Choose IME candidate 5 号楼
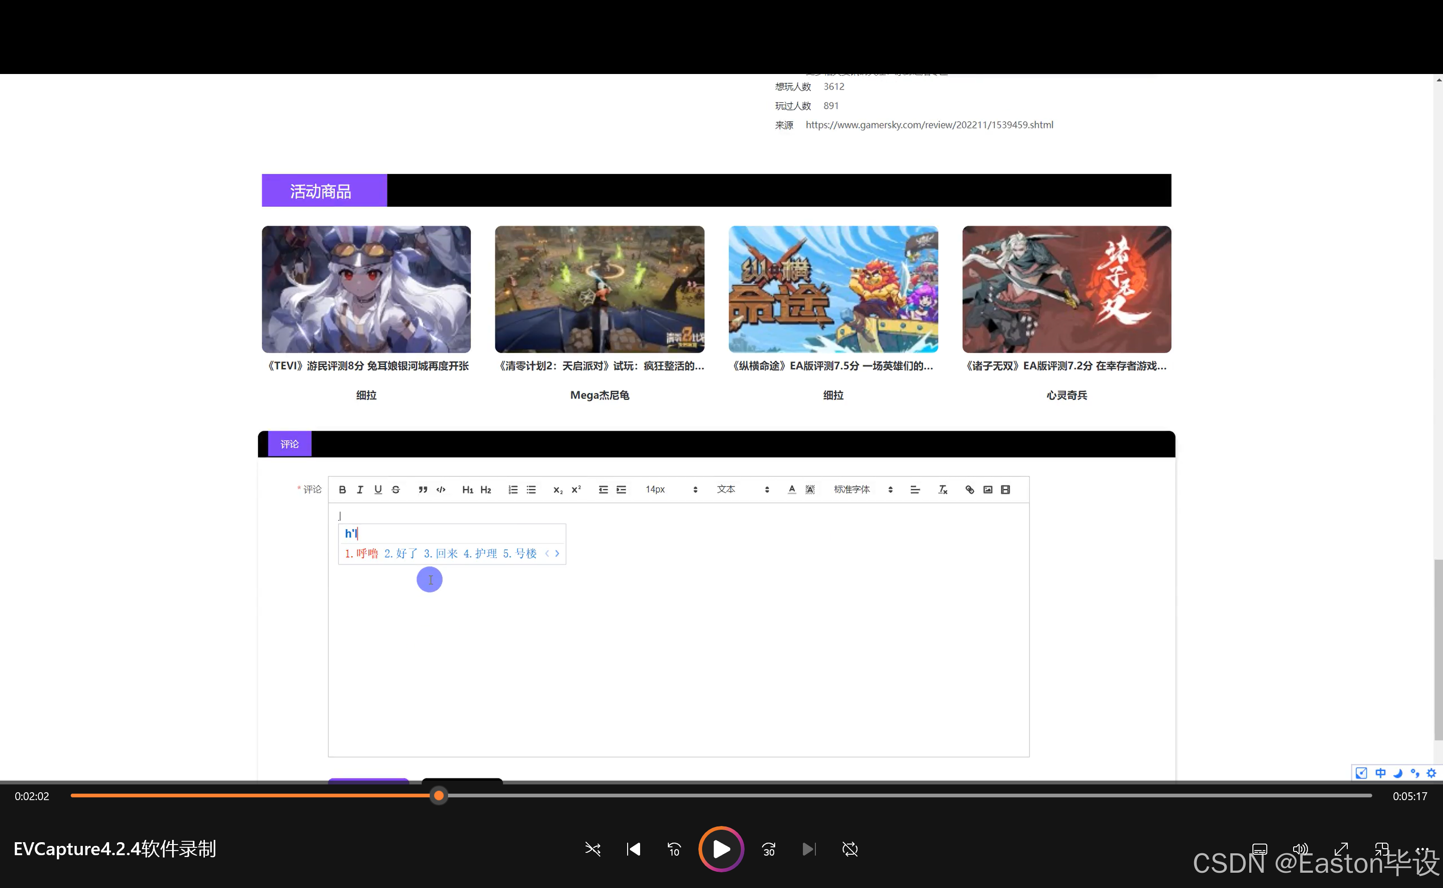Screen dimensions: 1443x888 click(520, 553)
